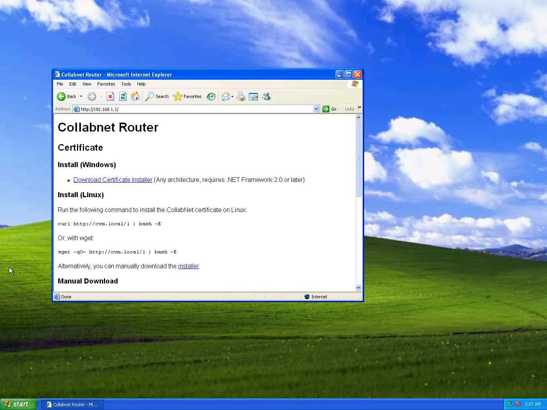Close the Internet Explorer window

(x=358, y=74)
